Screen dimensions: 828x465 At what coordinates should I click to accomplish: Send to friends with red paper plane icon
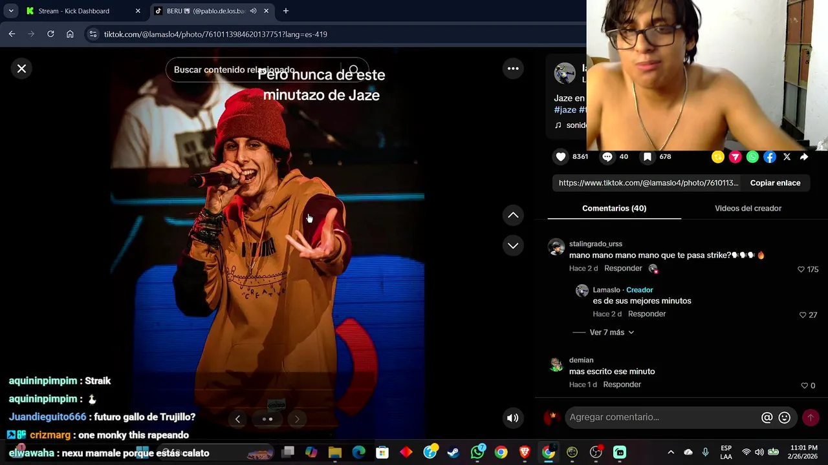tap(735, 157)
